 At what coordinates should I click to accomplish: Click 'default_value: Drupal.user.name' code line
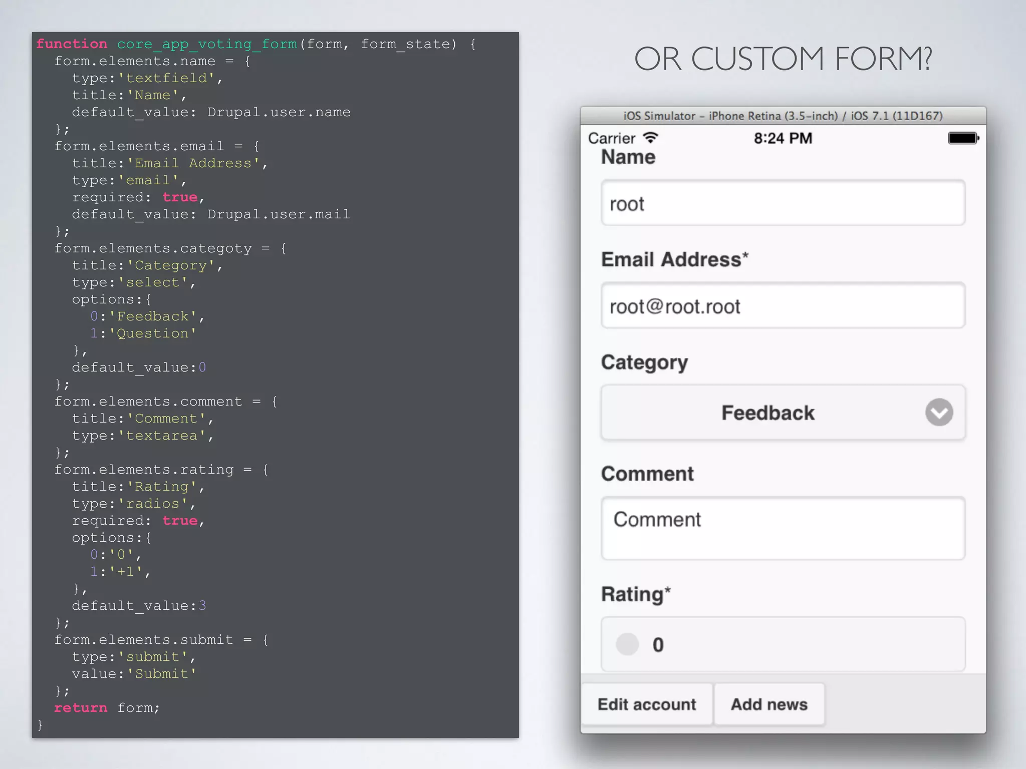pos(211,112)
